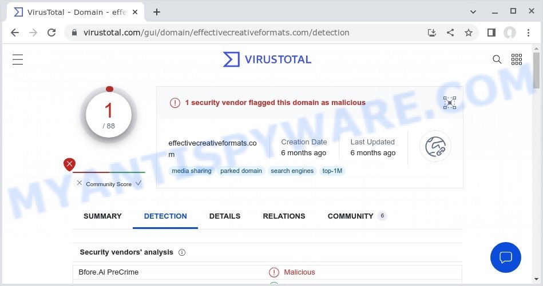Toggle the browser side panel
The height and width of the screenshot is (286, 543).
[x=492, y=33]
